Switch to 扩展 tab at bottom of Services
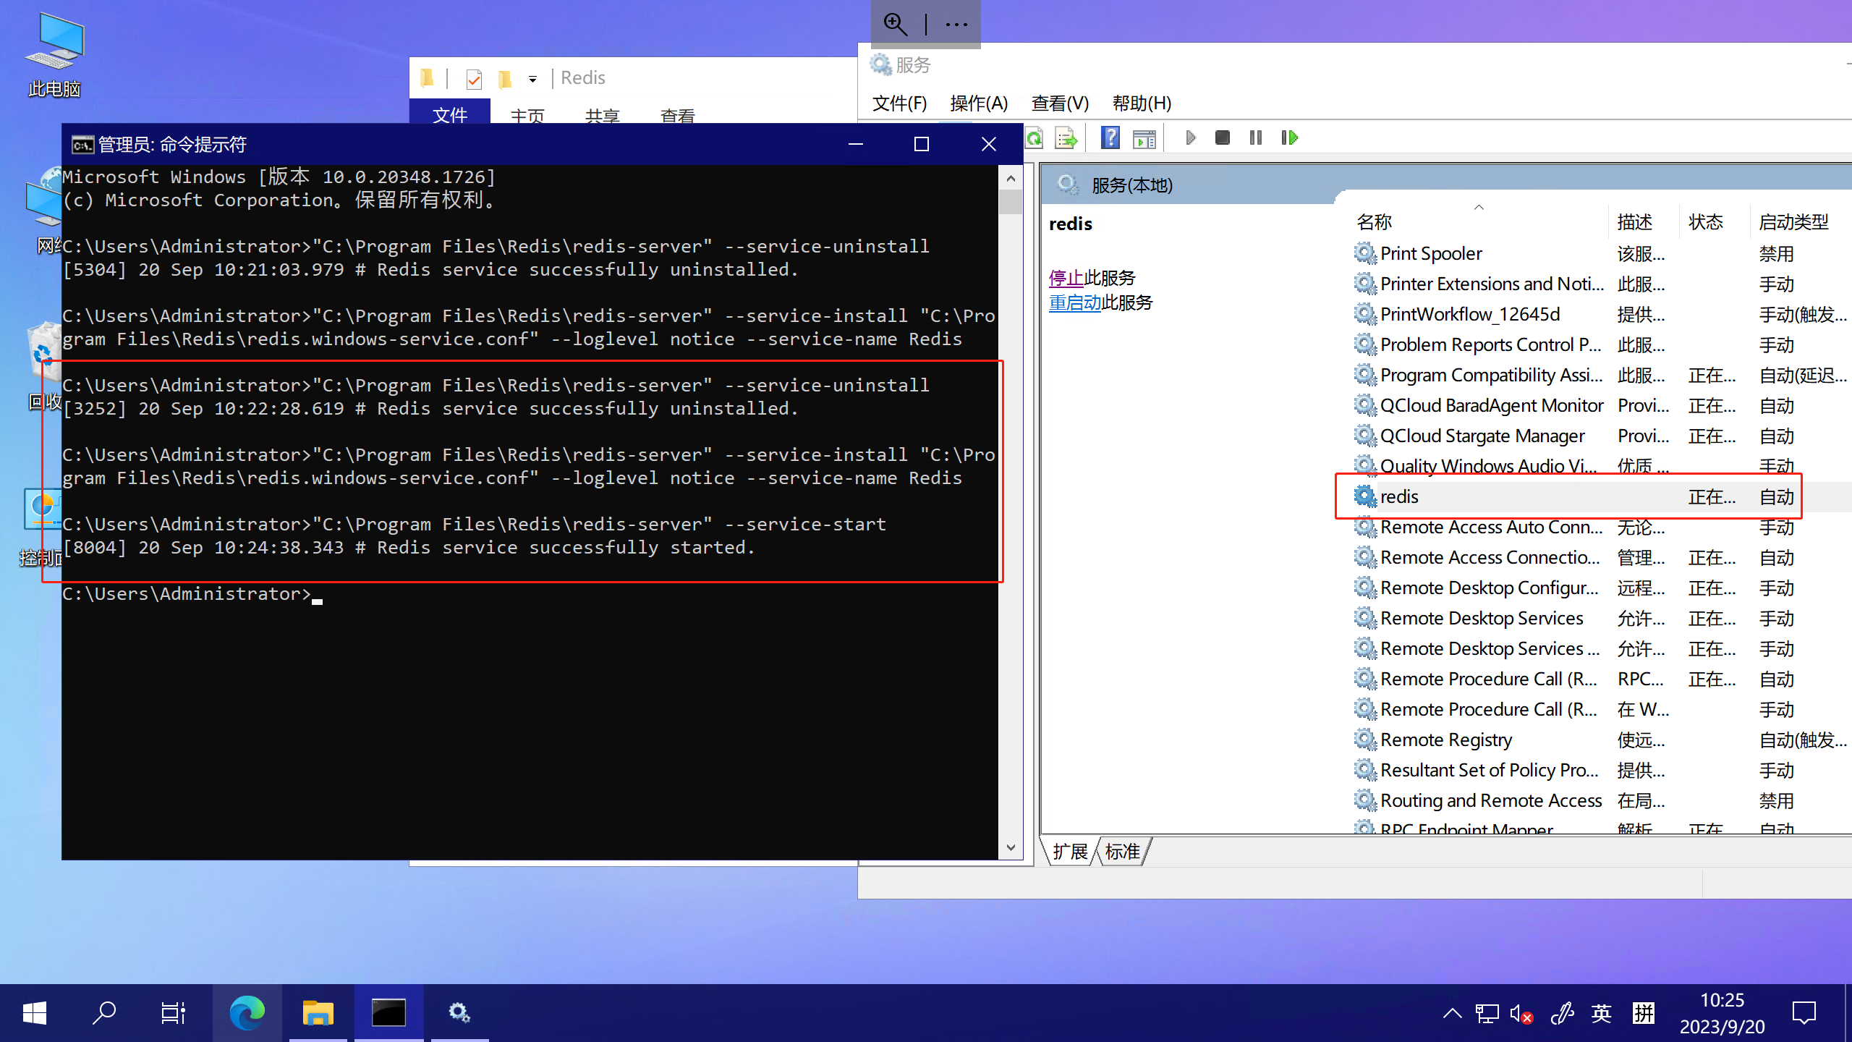The height and width of the screenshot is (1042, 1852). pyautogui.click(x=1071, y=851)
